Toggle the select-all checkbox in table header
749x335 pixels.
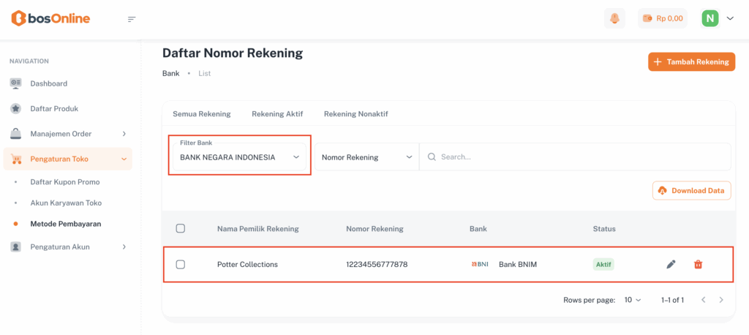tap(181, 229)
